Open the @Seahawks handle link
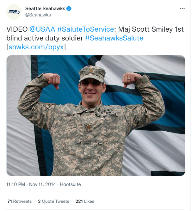192x211 pixels. click(38, 15)
